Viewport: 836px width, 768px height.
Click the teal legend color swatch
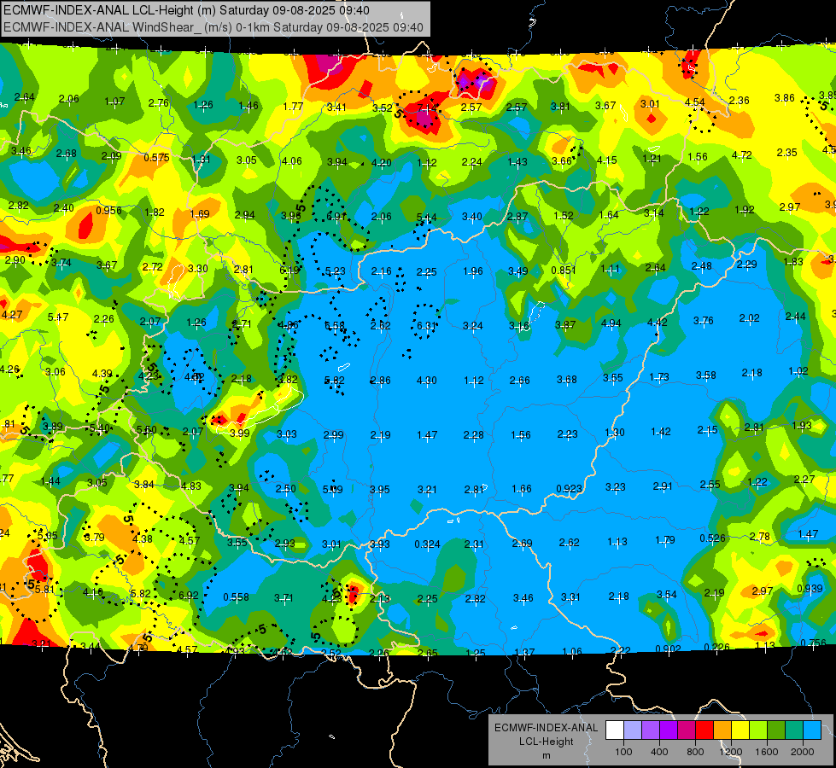(794, 730)
